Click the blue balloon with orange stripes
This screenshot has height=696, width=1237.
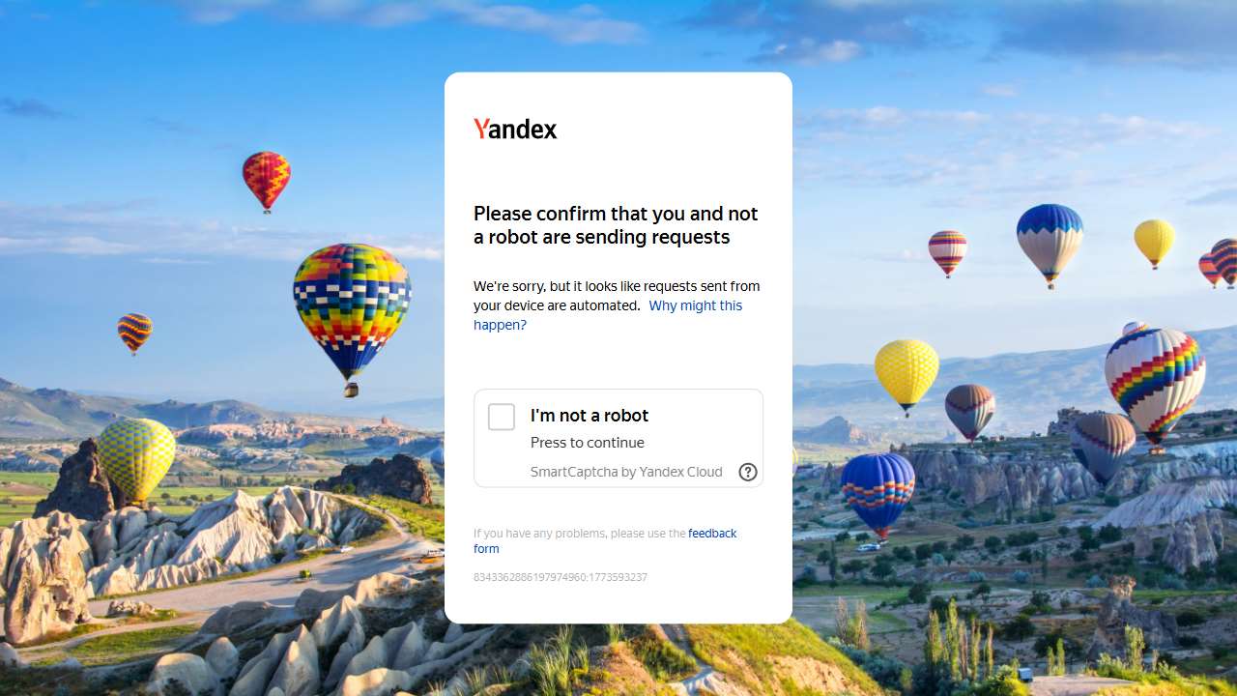pyautogui.click(x=877, y=495)
